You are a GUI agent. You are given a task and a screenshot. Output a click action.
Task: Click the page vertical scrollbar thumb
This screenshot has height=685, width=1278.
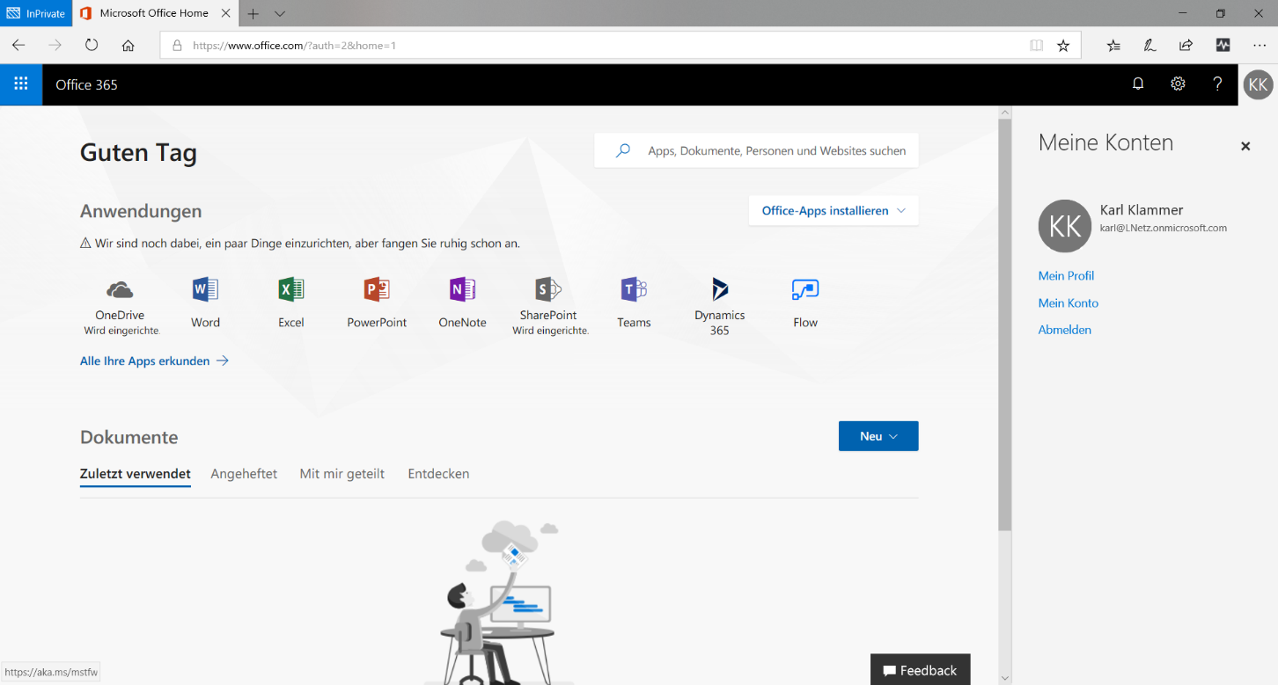[1005, 324]
